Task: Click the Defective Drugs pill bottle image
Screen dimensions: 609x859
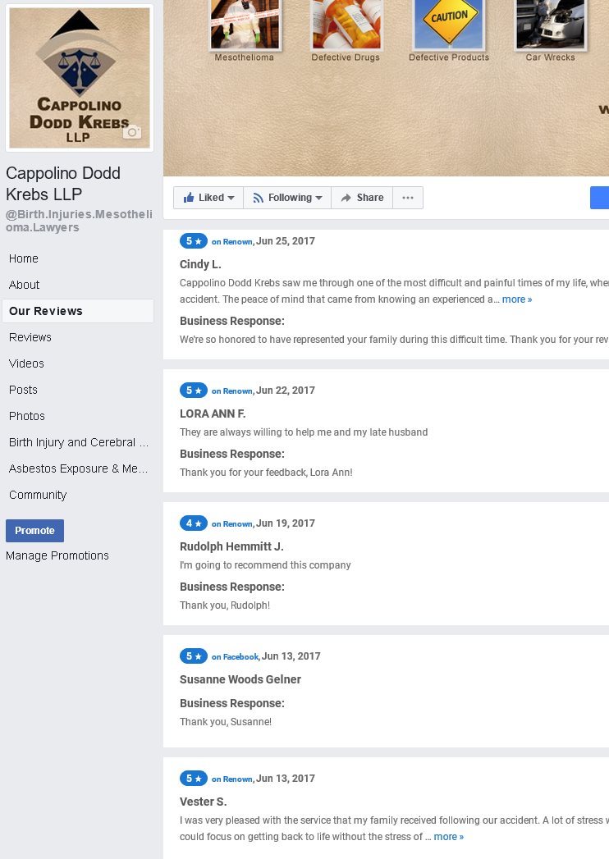Action: (346, 24)
